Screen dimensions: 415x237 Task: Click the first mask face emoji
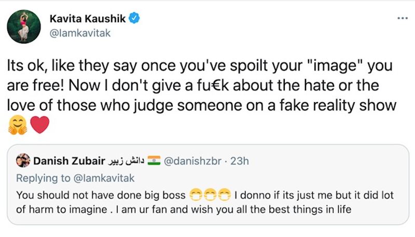[x=196, y=195]
